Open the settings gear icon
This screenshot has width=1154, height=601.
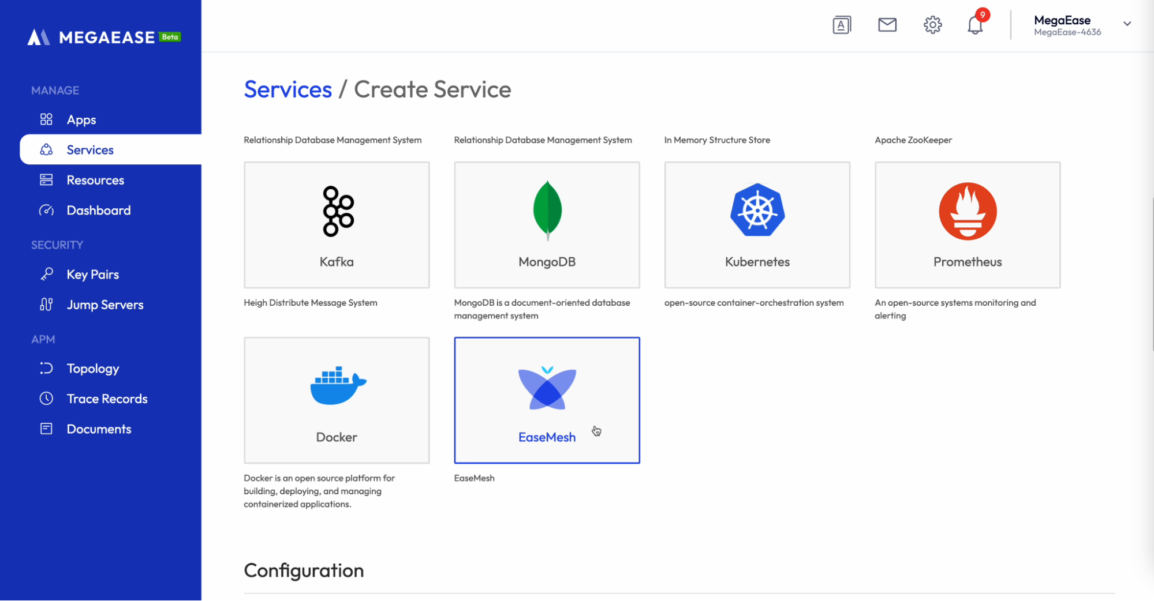(932, 25)
